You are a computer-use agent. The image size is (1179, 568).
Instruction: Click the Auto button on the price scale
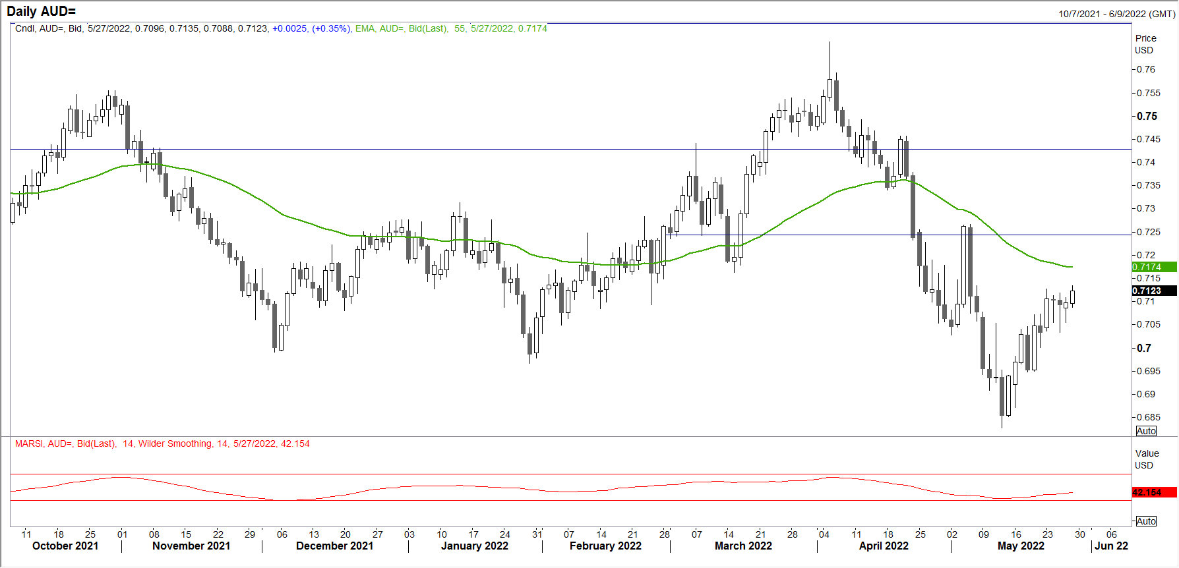(x=1146, y=431)
